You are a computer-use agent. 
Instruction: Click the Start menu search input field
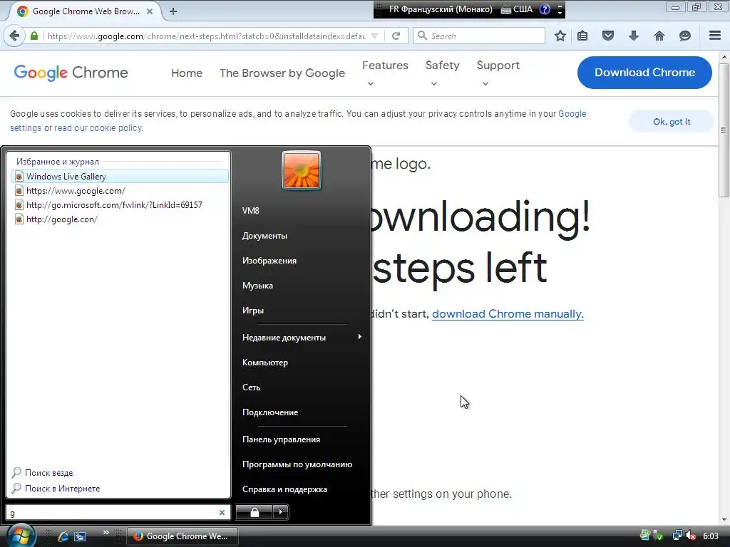point(112,513)
